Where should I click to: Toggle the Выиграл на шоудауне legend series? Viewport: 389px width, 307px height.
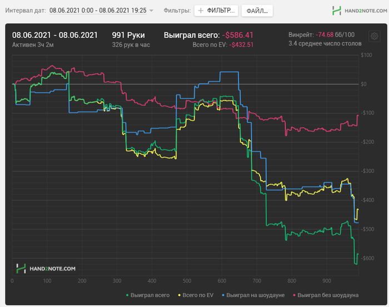click(x=253, y=295)
